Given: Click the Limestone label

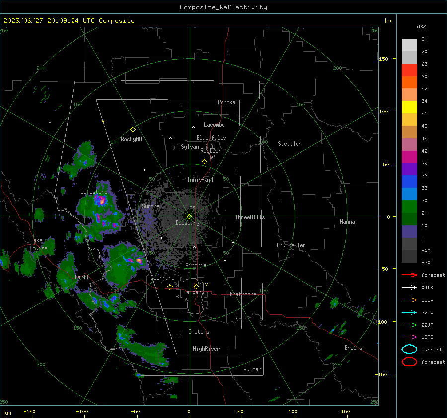Looking at the screenshot, I should [x=94, y=192].
